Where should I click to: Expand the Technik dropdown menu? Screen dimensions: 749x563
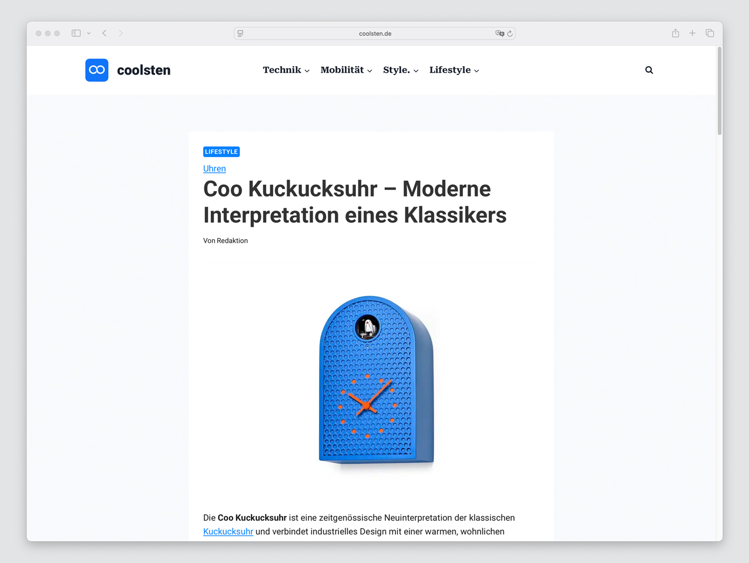(286, 70)
